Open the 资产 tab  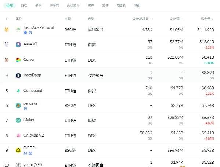click(x=91, y=6)
